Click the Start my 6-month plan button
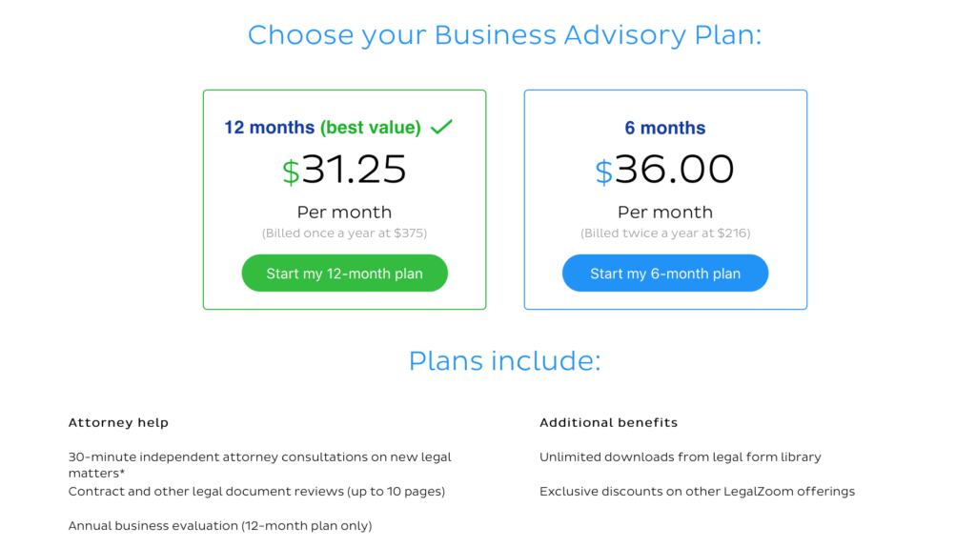 [x=664, y=273]
